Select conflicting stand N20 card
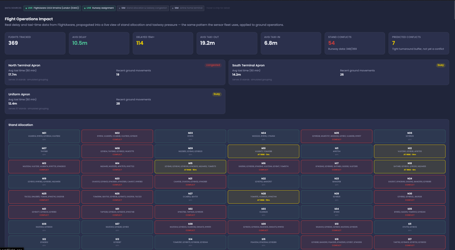 117,182
